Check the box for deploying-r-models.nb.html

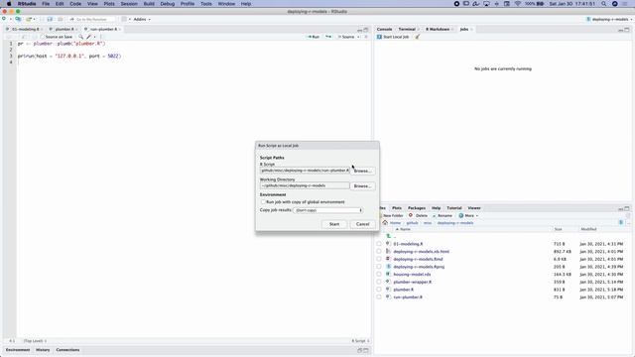click(379, 251)
